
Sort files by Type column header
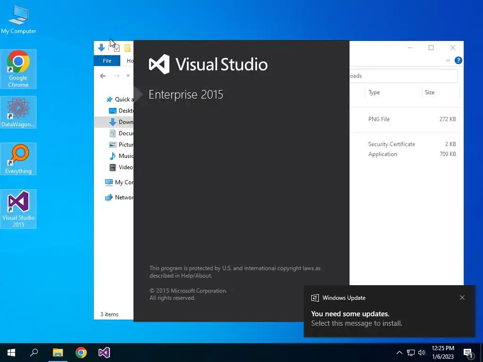tap(393, 92)
